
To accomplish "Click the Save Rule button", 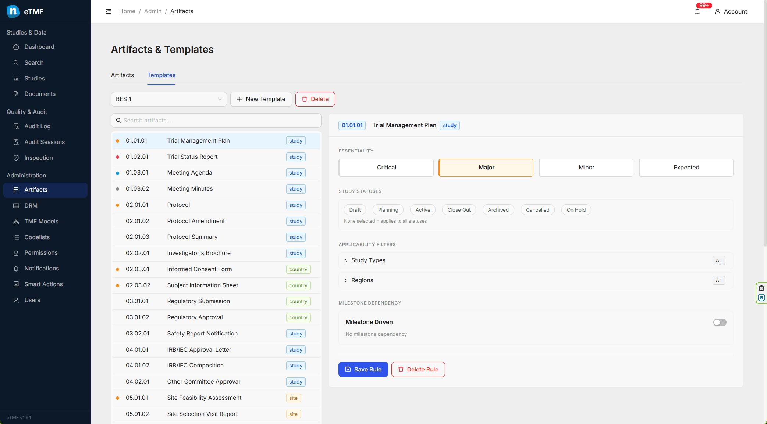I will coord(363,369).
